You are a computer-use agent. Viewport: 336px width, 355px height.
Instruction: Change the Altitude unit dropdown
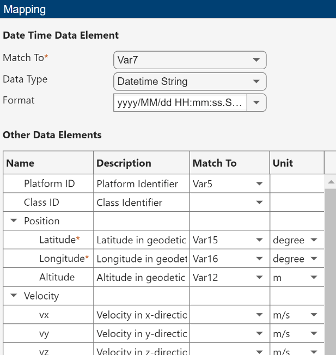click(313, 278)
